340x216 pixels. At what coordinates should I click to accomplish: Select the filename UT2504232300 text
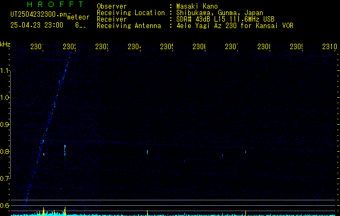(x=34, y=15)
